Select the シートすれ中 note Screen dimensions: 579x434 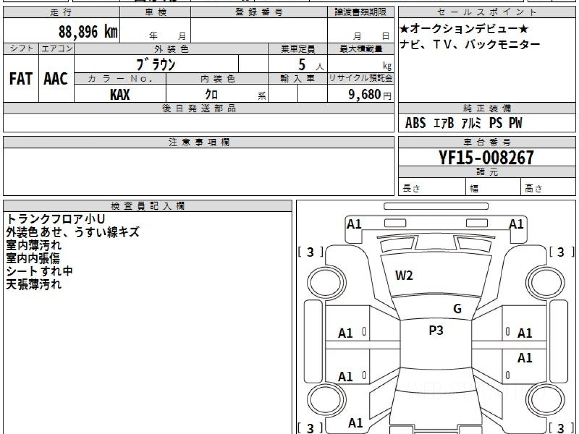(x=40, y=271)
